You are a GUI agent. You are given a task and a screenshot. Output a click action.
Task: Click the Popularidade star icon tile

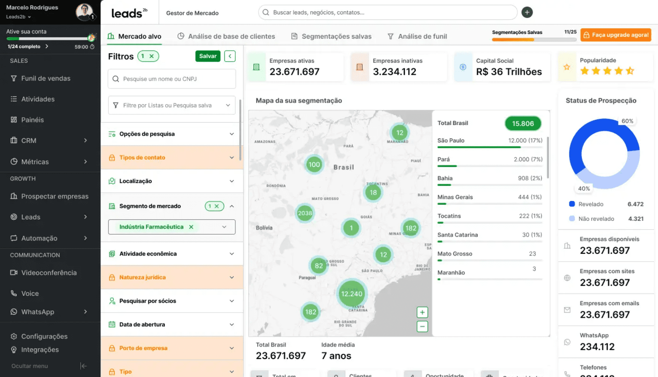coord(567,67)
